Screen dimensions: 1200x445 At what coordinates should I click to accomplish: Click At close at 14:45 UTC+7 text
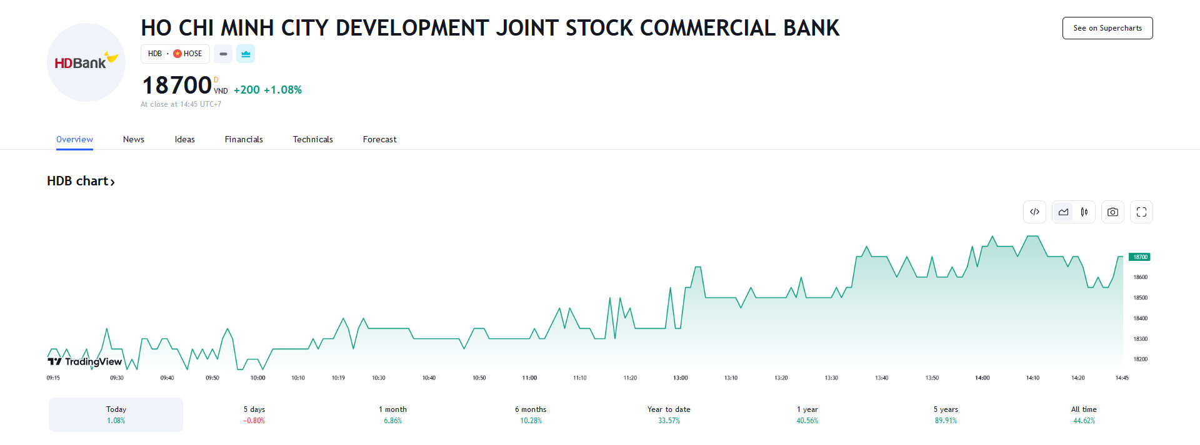(181, 104)
